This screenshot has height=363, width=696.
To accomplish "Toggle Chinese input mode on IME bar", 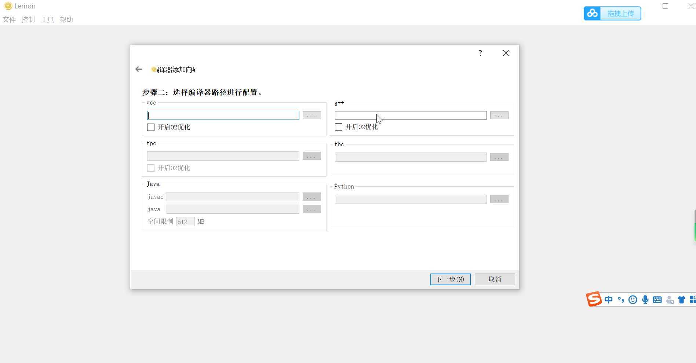I will coord(608,300).
